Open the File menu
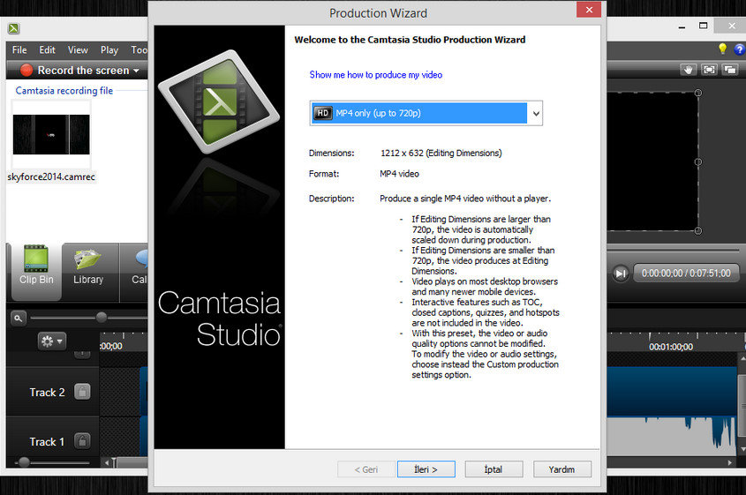This screenshot has width=746, height=495. (x=19, y=50)
